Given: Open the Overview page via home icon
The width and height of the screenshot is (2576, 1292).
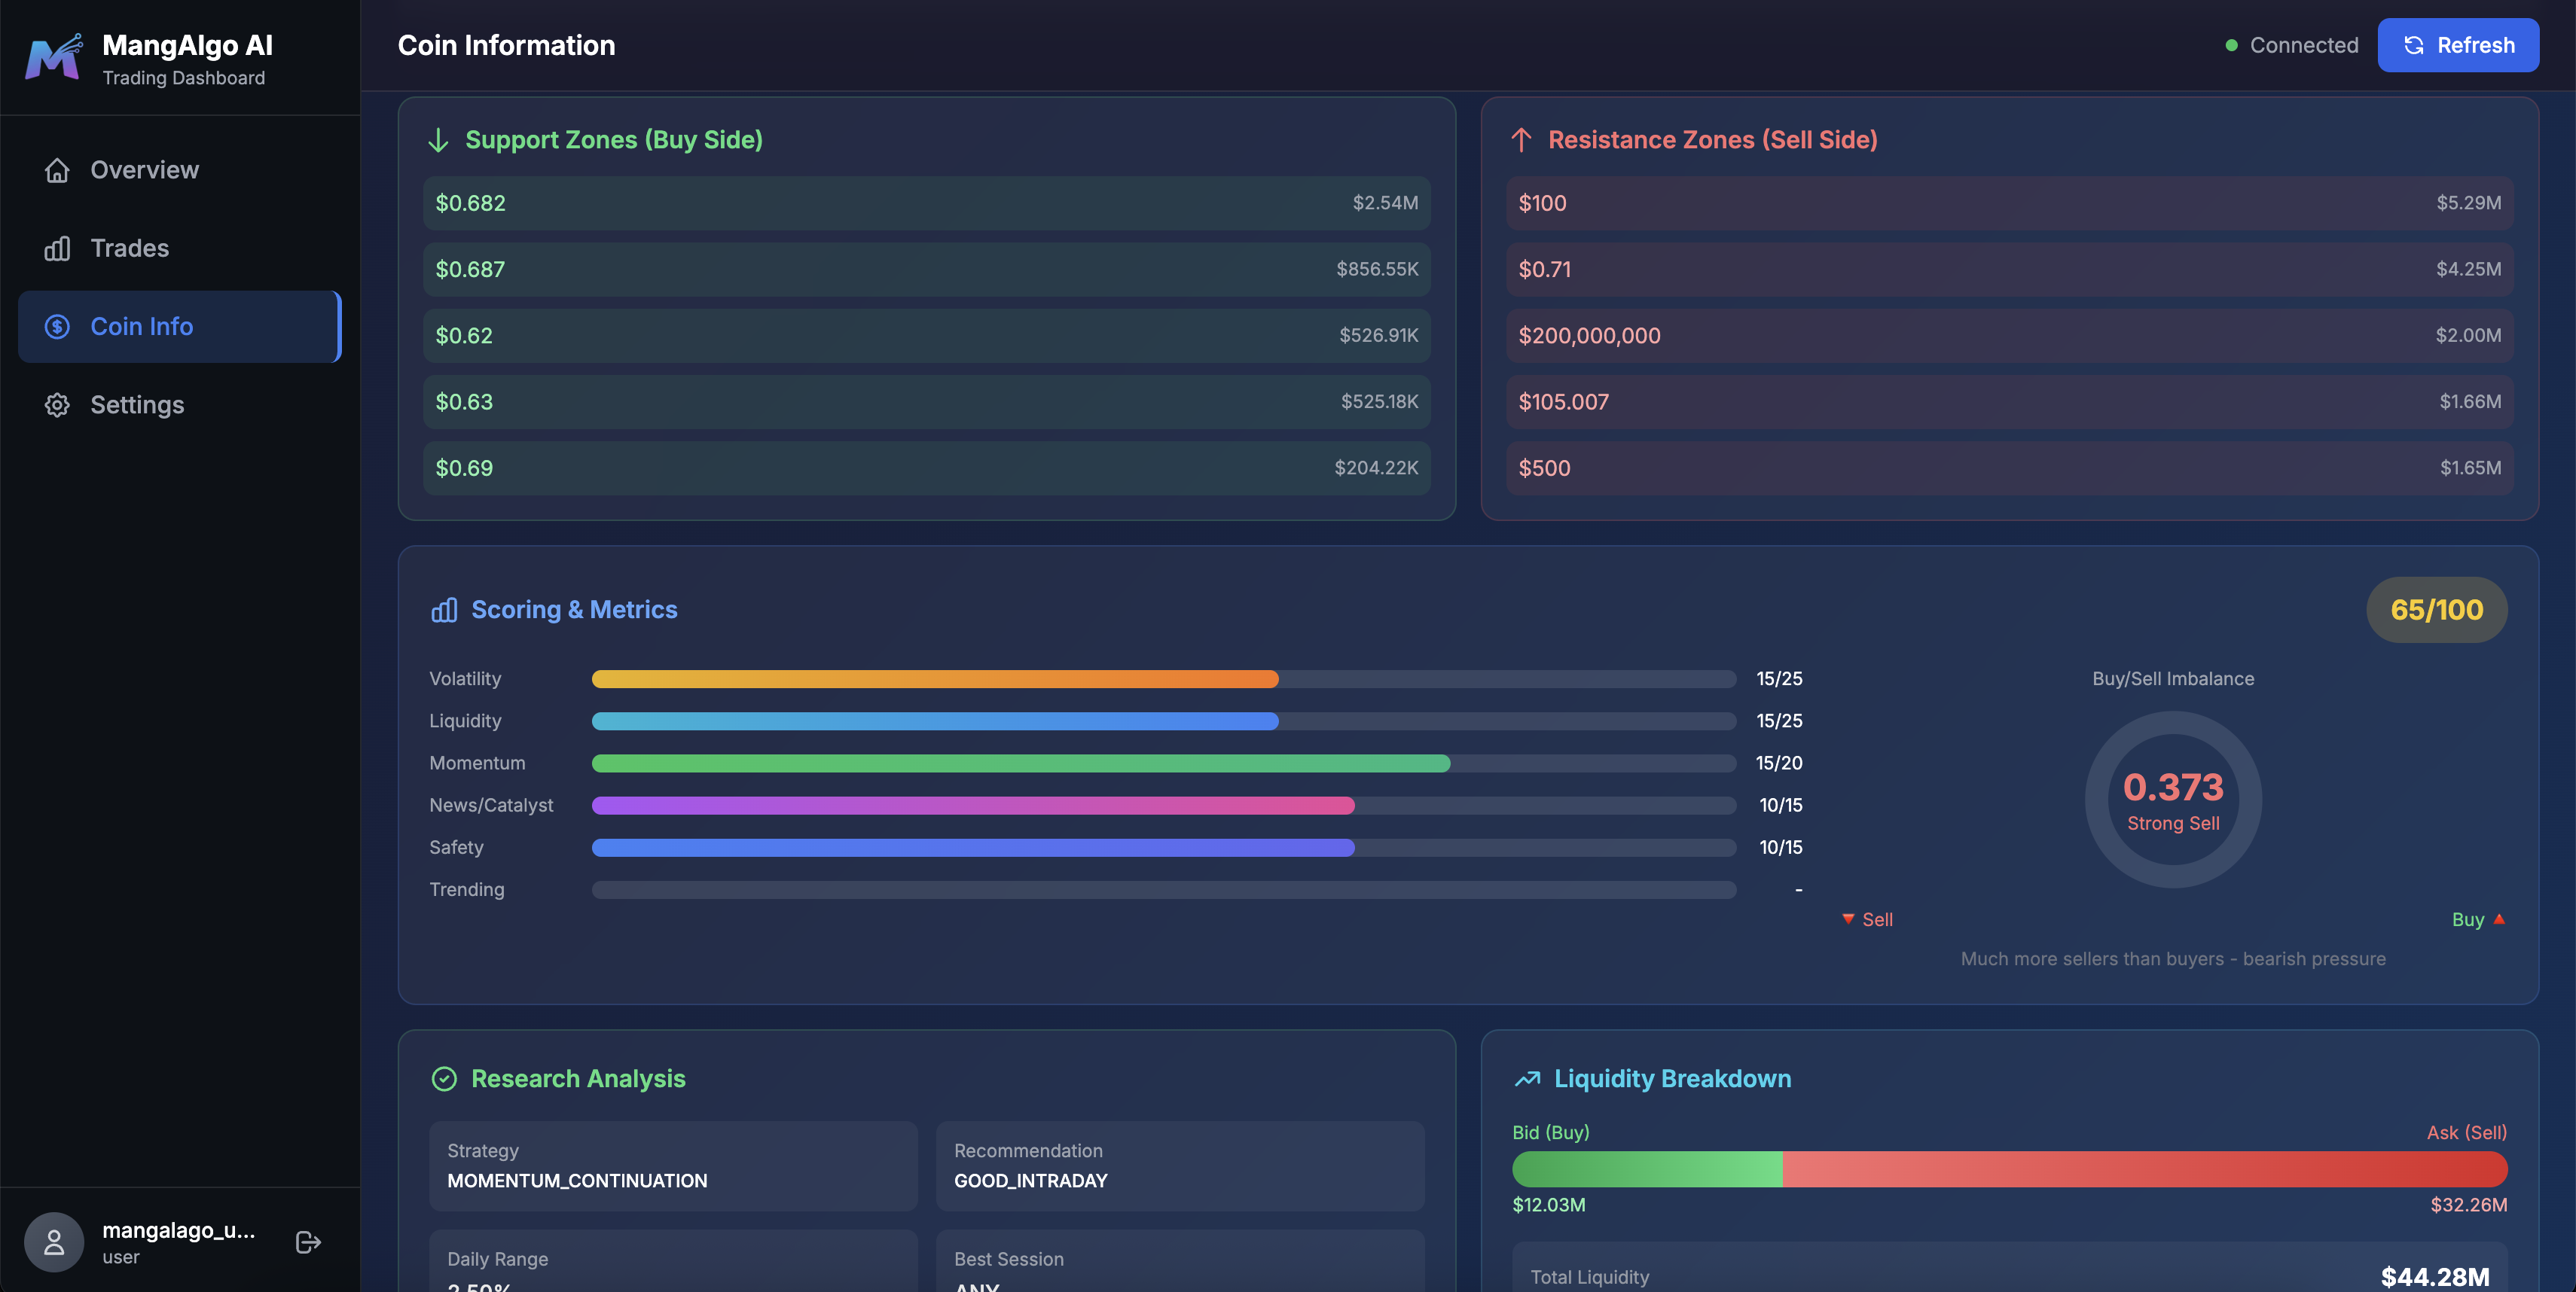Looking at the screenshot, I should coord(57,169).
